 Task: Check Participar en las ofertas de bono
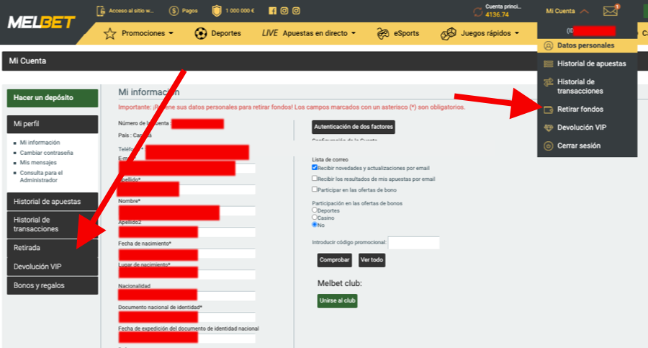point(315,189)
